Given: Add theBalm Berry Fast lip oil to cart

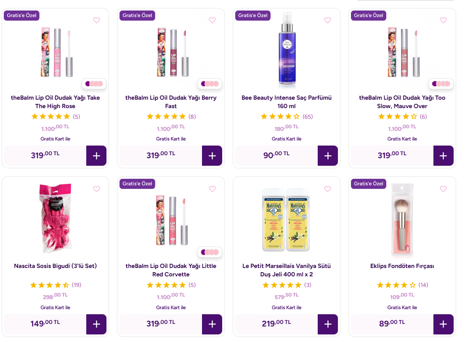Looking at the screenshot, I should (212, 156).
